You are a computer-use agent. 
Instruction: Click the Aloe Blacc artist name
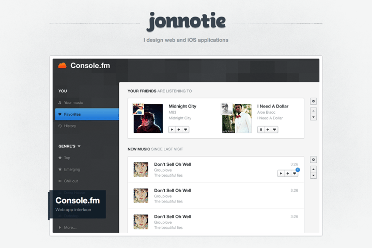click(x=266, y=112)
